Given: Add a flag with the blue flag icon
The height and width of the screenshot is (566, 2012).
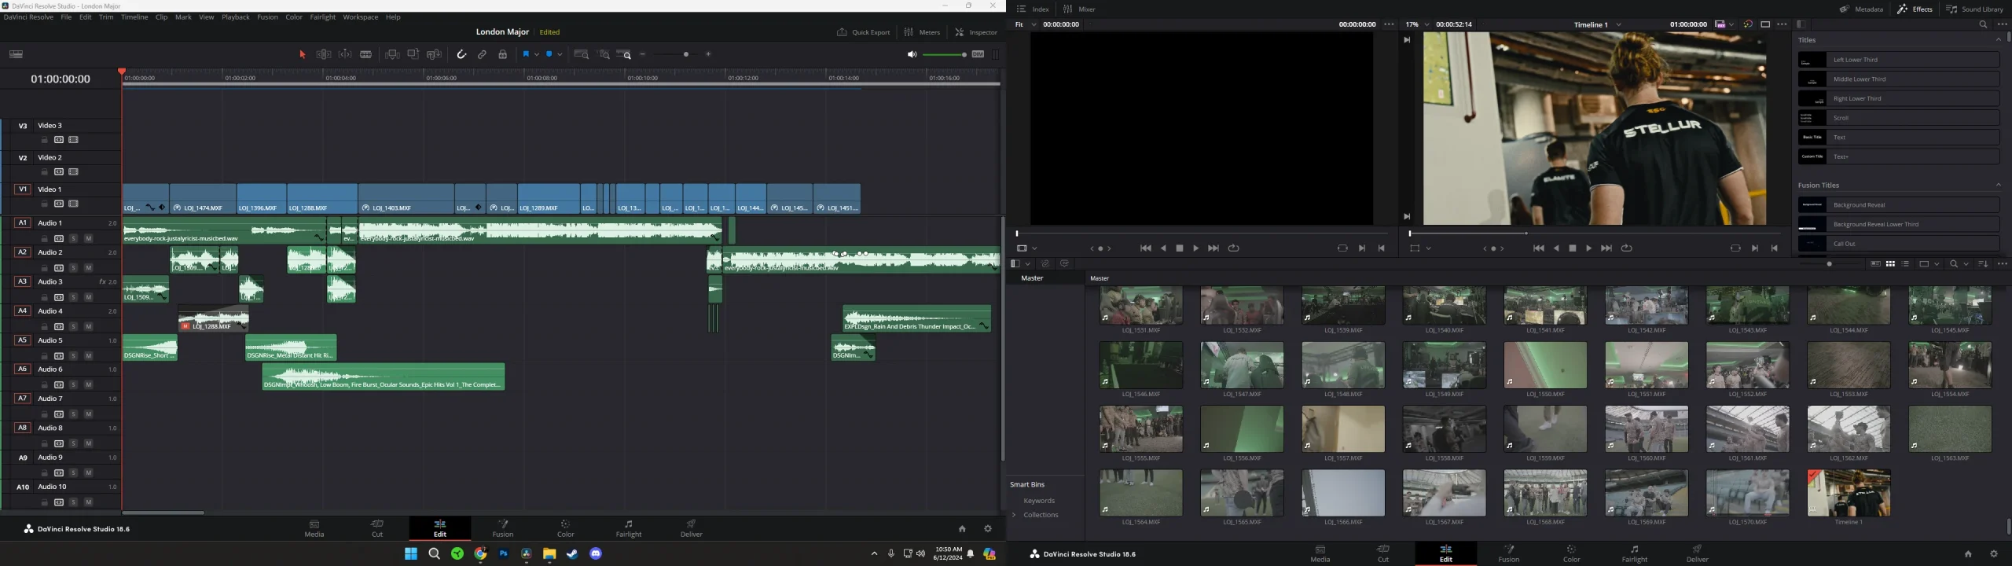Looking at the screenshot, I should 526,54.
